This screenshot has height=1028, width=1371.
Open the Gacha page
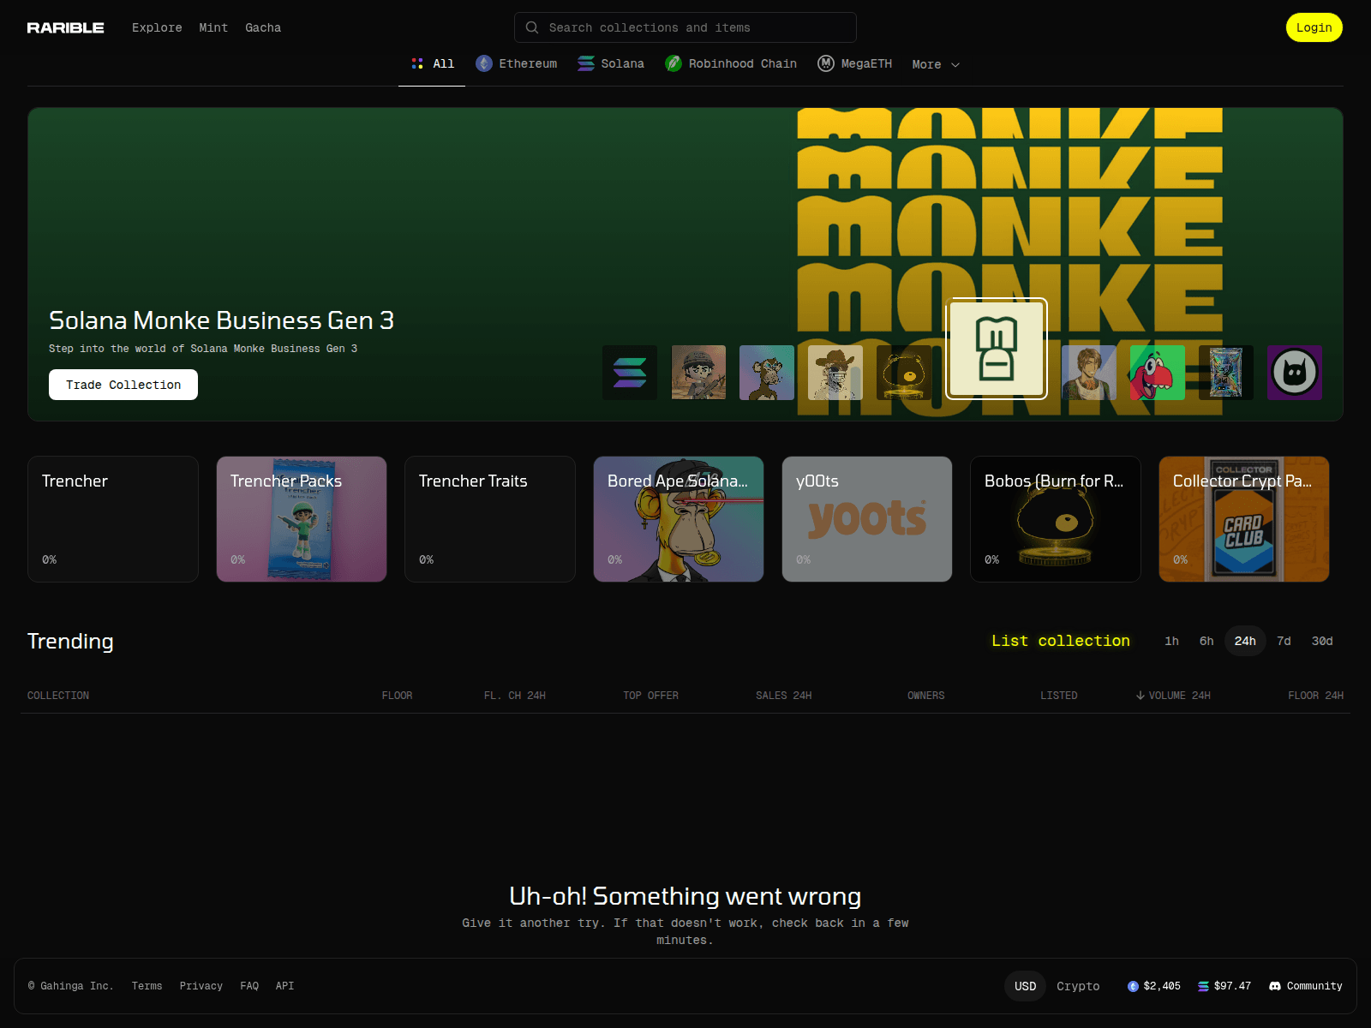263,27
